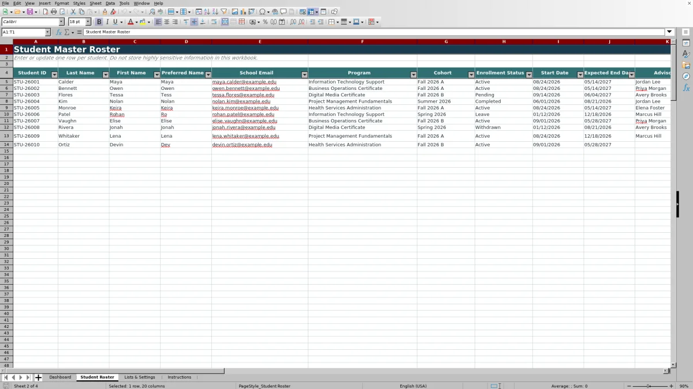Add a new sheet with plus button
This screenshot has height=389, width=693.
tap(39, 377)
